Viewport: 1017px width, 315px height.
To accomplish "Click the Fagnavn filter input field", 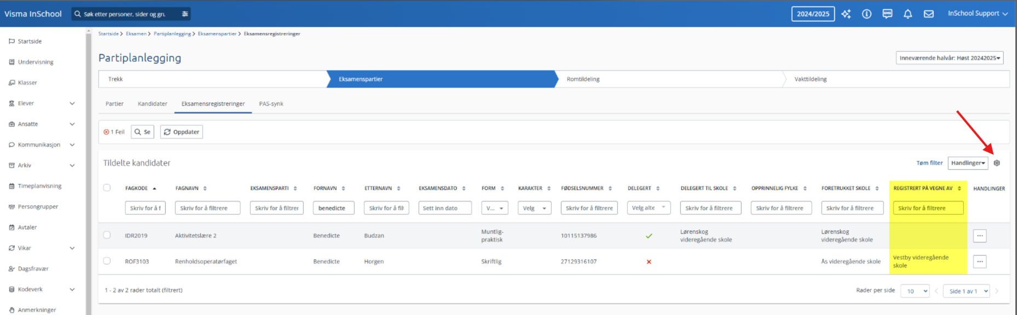I will click(207, 208).
